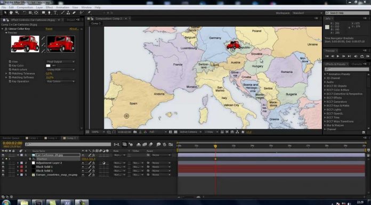
Task: Select the Roto Brush tool
Action: point(82,13)
